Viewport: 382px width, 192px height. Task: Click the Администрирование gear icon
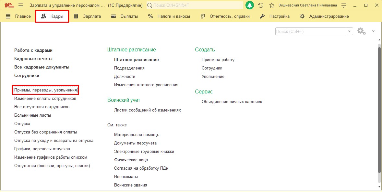(302, 16)
